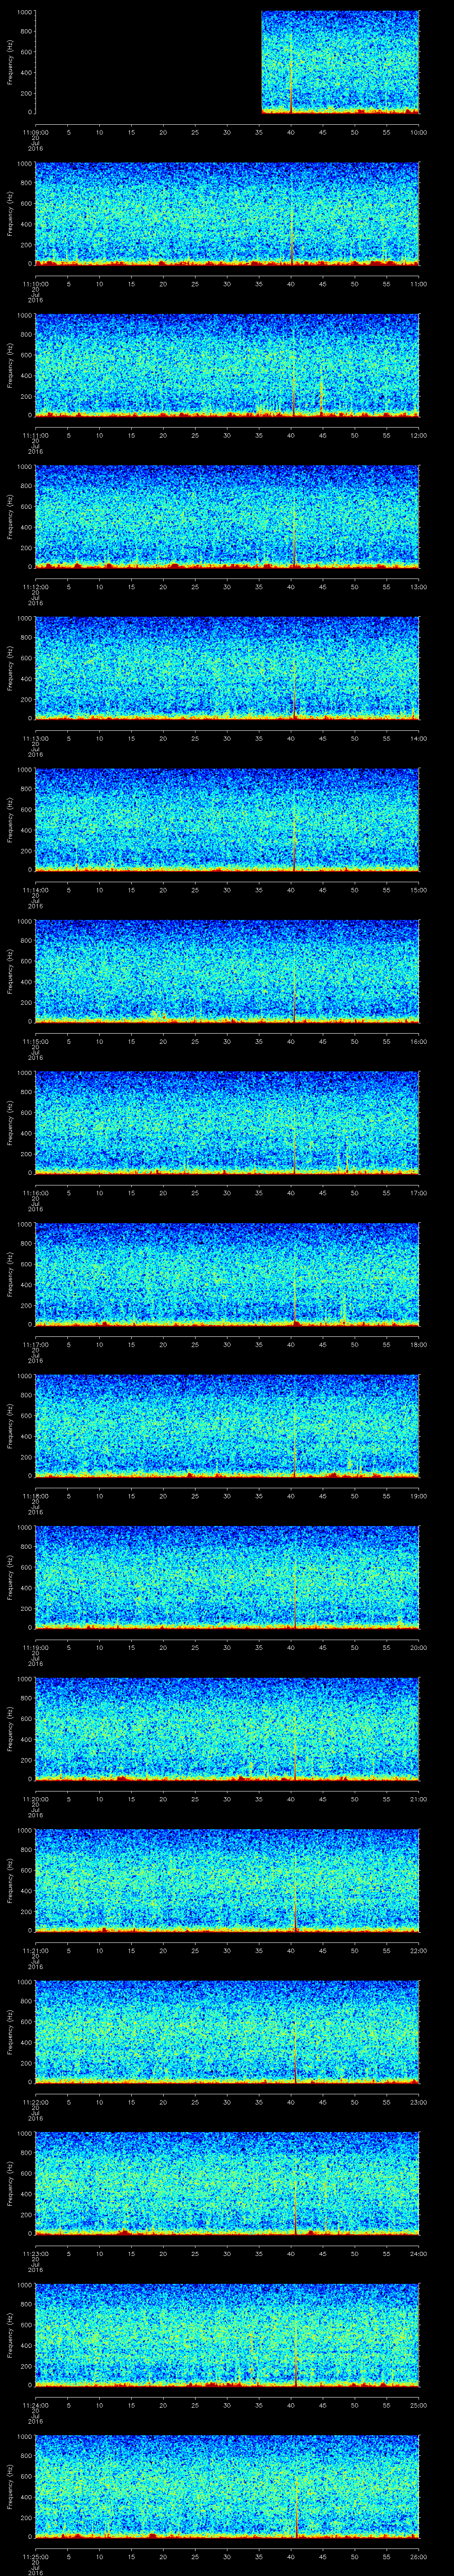Click the "11:17:00" start time label

(x=36, y=1344)
